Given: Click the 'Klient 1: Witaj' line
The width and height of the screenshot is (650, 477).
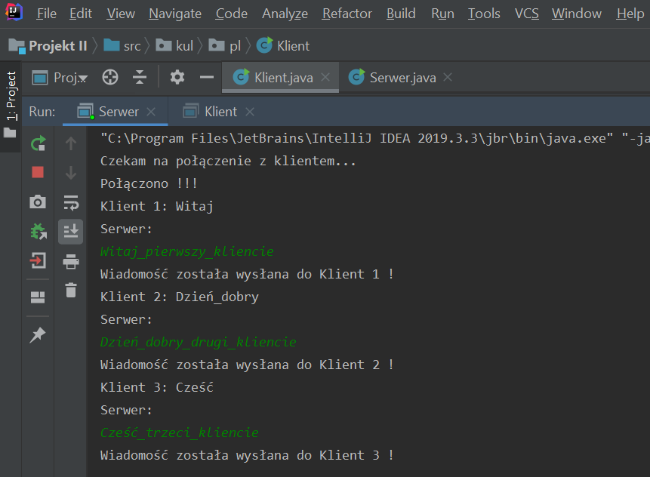Looking at the screenshot, I should point(157,206).
